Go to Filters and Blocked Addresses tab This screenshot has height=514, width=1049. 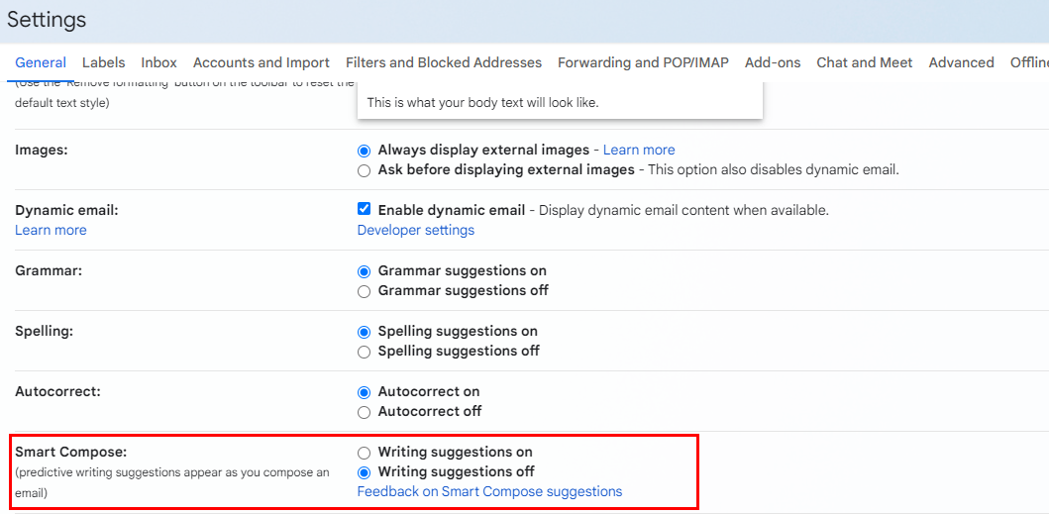444,62
